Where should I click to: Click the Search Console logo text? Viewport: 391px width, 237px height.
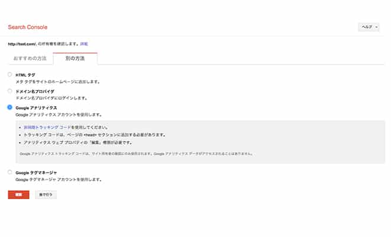click(28, 27)
